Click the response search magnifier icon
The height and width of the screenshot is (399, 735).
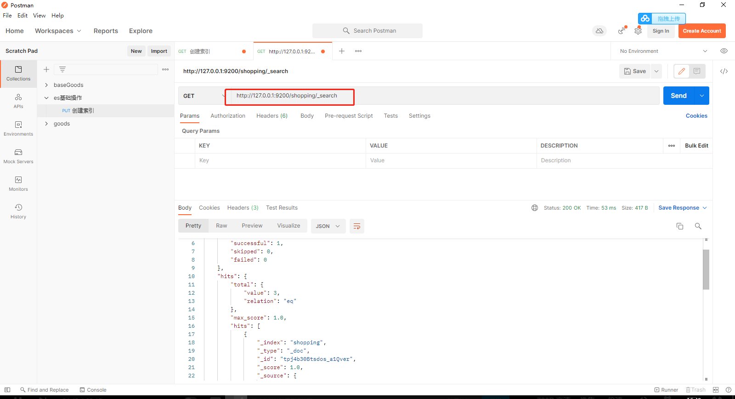698,226
